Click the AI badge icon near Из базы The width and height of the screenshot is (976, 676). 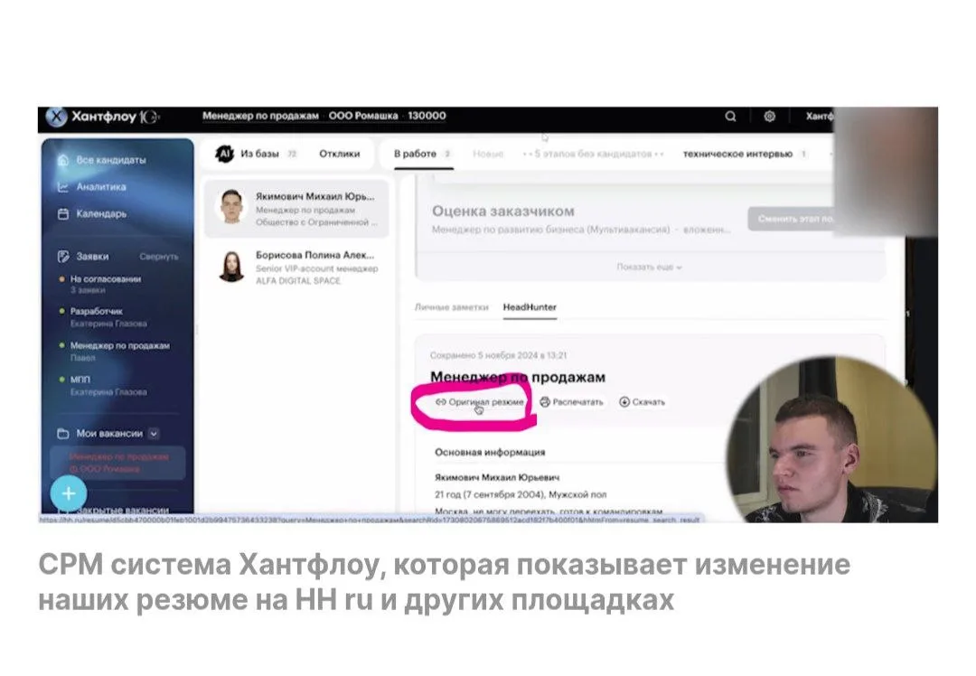225,154
